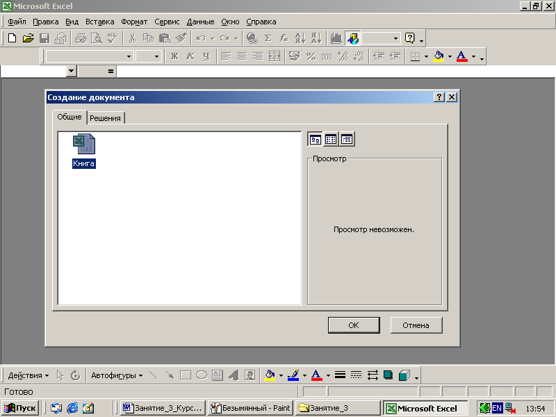This screenshot has width=556, height=417.
Task: Align text right
Action: (x=258, y=56)
